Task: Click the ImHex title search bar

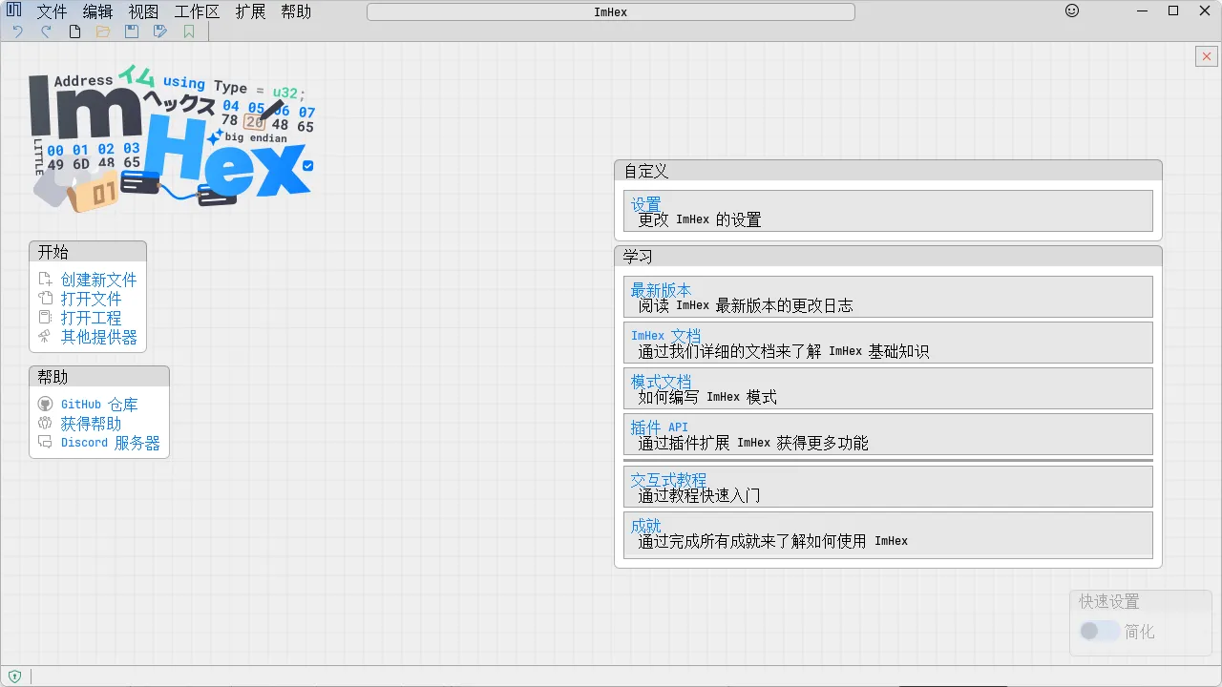Action: (611, 12)
